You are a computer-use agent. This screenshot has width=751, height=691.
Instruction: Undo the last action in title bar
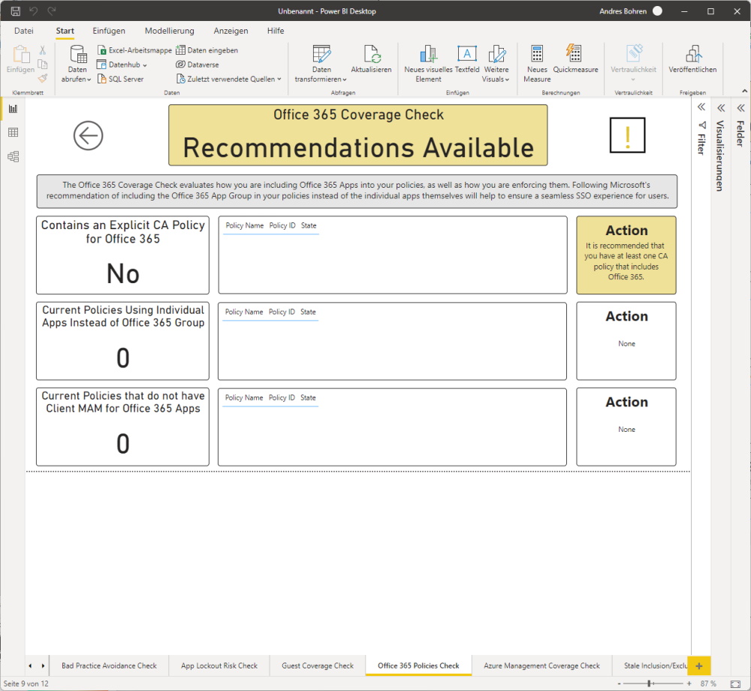[x=34, y=11]
